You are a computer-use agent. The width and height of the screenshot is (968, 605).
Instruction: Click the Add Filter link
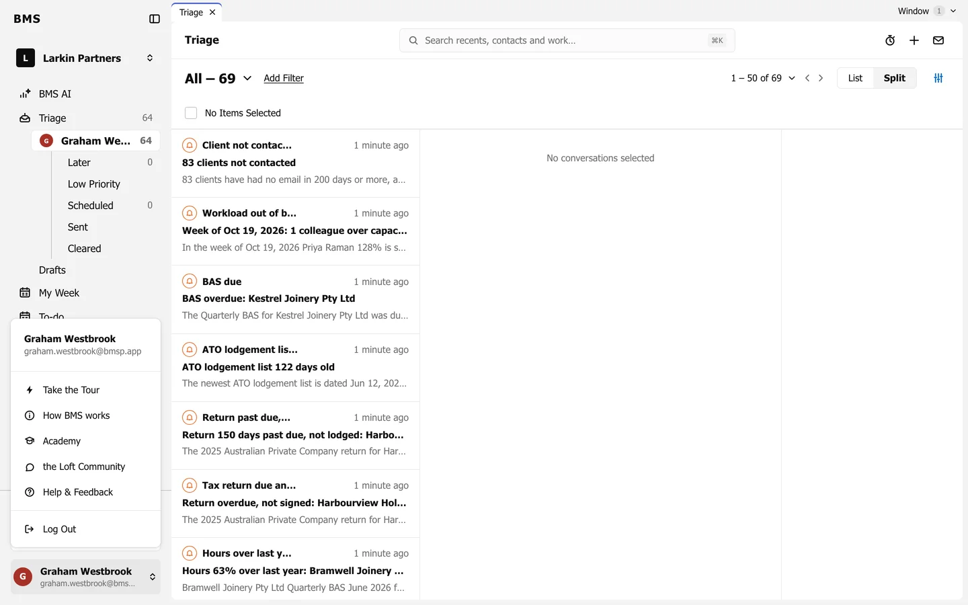[x=284, y=78]
